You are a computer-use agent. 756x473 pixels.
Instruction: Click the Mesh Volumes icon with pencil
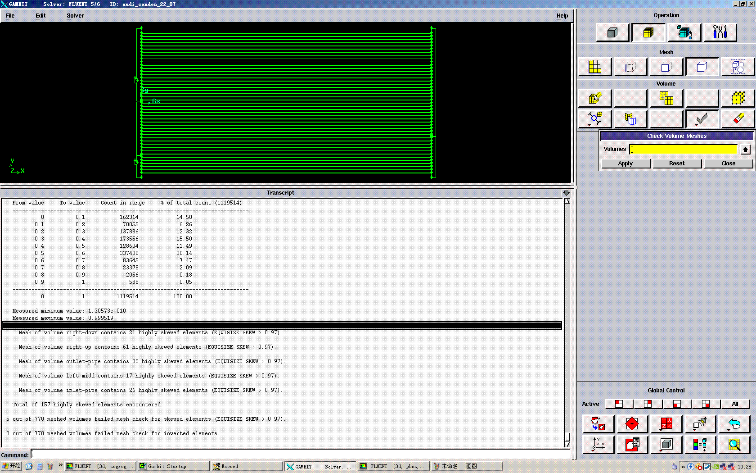(x=594, y=98)
